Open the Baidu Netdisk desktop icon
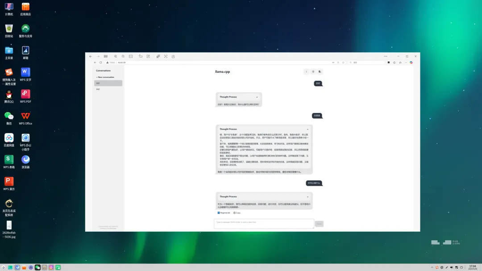482x271 pixels. (9, 138)
